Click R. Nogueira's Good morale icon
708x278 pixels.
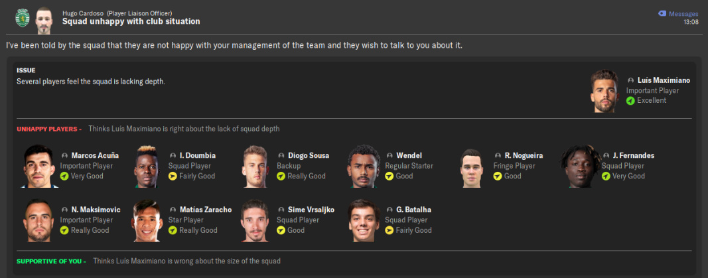point(498,176)
